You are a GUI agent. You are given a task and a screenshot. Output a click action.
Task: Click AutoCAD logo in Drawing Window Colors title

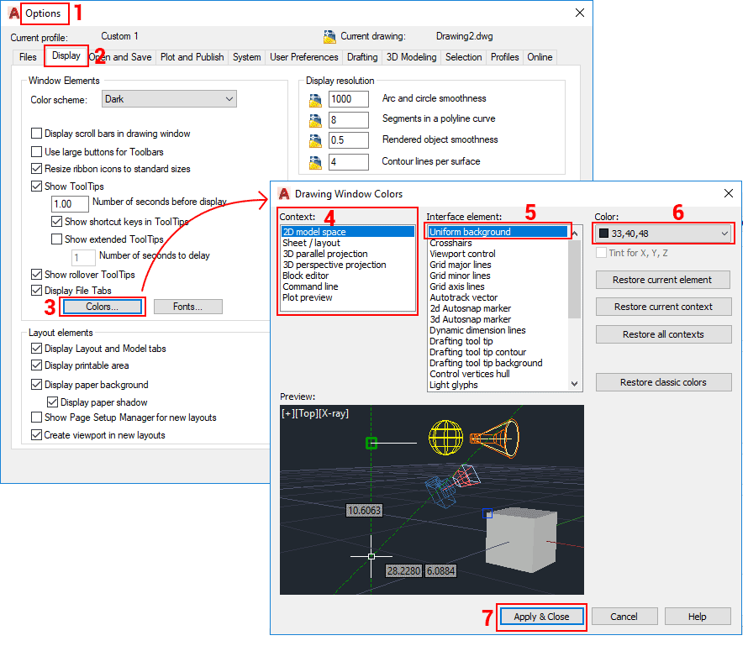(284, 193)
